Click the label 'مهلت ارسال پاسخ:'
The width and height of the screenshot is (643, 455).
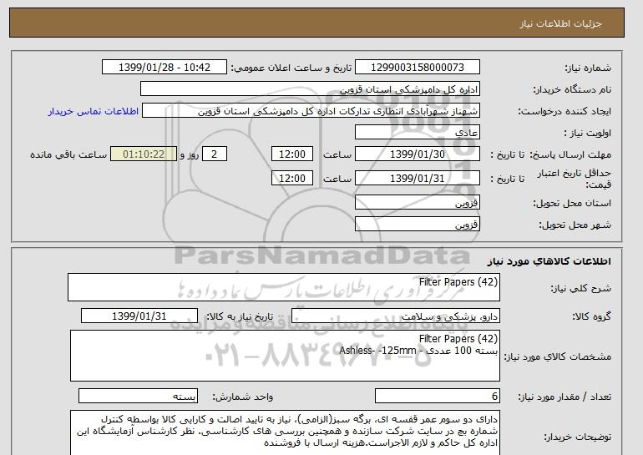[x=570, y=154]
